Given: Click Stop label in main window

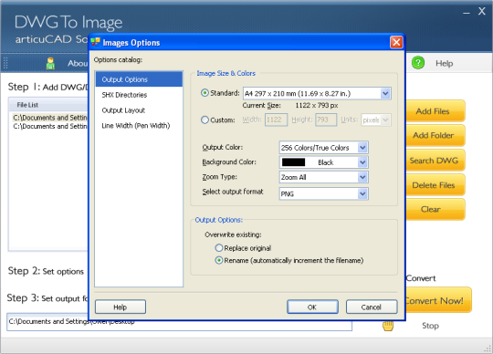Looking at the screenshot, I should (x=430, y=326).
